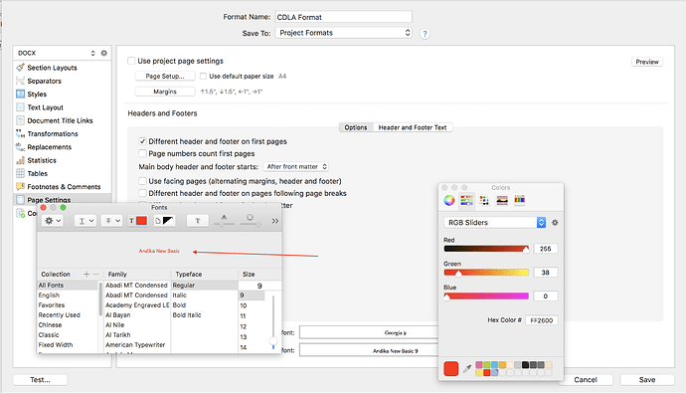Click the Format Name text field
Screen dimensions: 686x394
click(x=343, y=17)
